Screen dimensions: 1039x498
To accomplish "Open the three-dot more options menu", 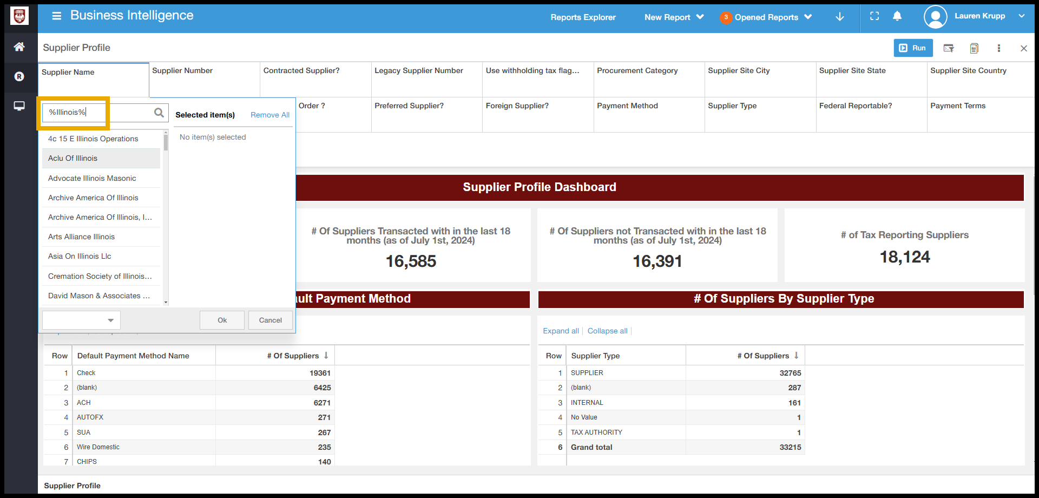I will click(999, 48).
